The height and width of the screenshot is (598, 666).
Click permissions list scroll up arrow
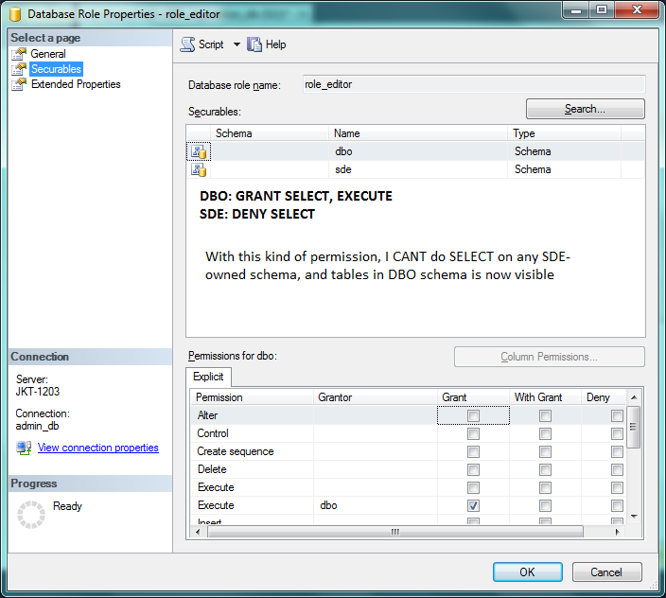[634, 397]
